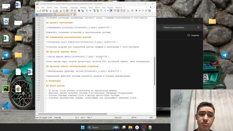
Task: Open the Chrome desktop shortcut
Action: 18,90
